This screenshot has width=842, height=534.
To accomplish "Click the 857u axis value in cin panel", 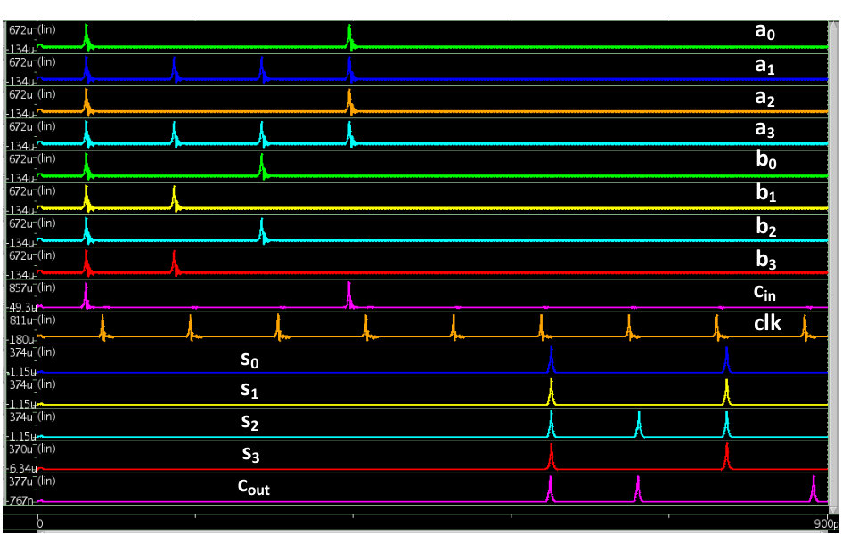I will [21, 287].
